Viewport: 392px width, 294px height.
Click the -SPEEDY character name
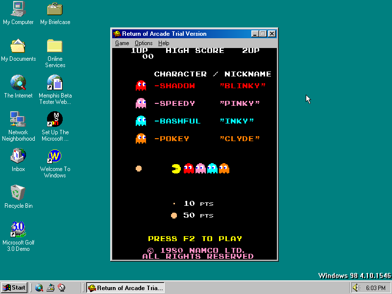(174, 103)
